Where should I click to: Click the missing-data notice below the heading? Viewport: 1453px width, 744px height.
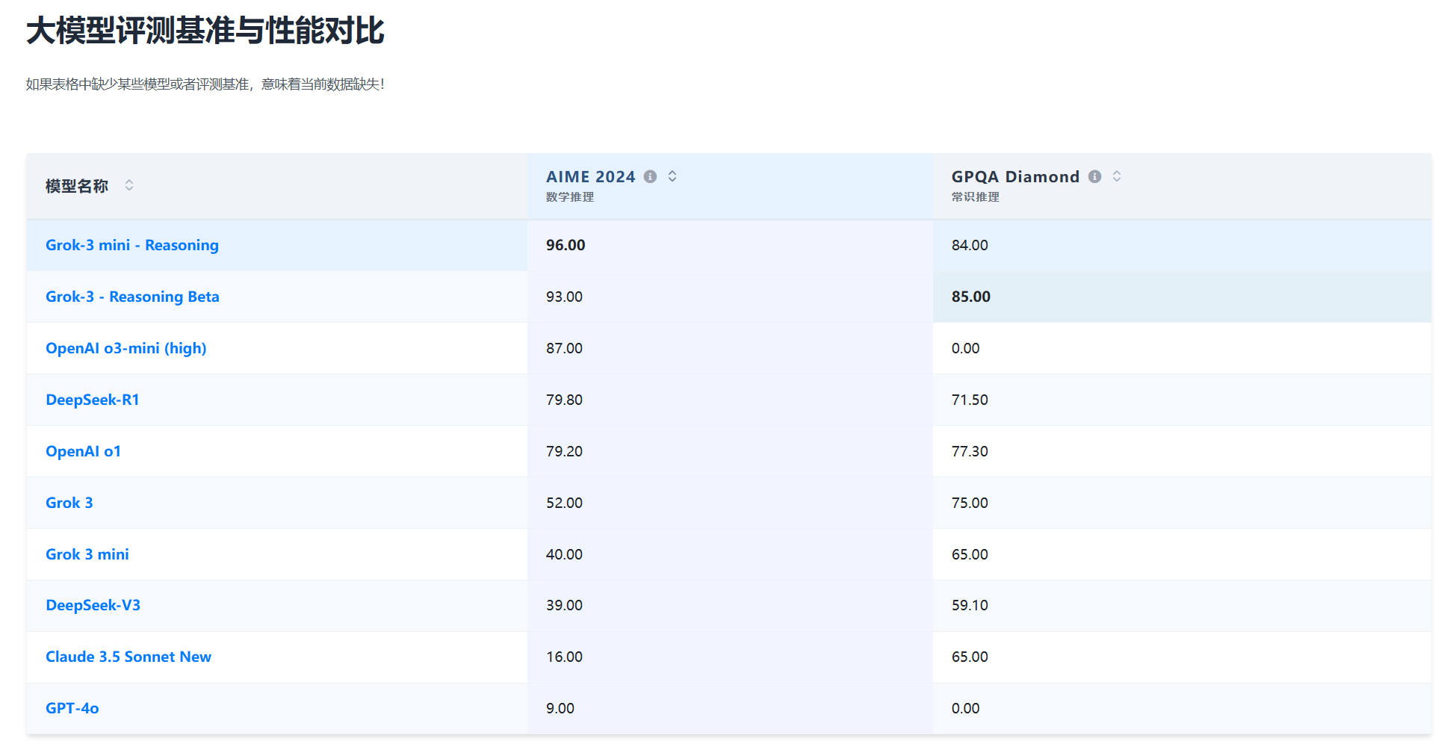pos(205,84)
